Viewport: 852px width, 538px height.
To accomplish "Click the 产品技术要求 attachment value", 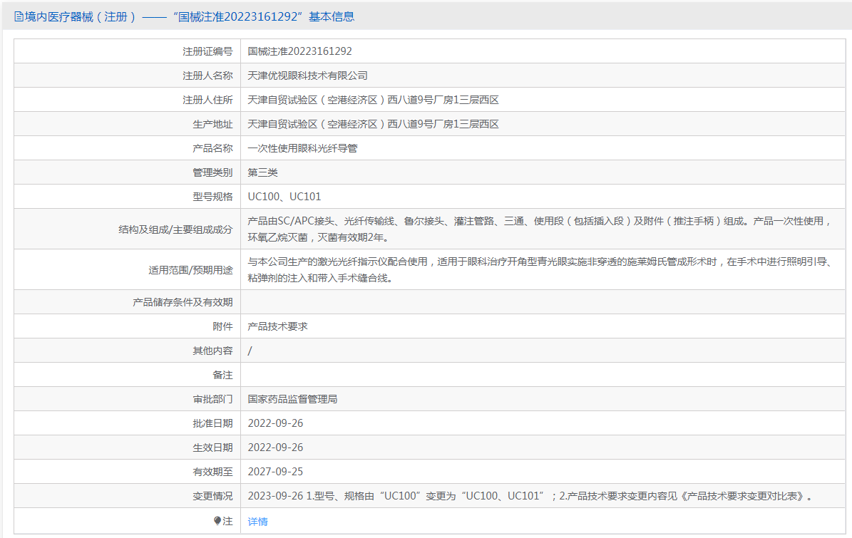I will click(277, 326).
